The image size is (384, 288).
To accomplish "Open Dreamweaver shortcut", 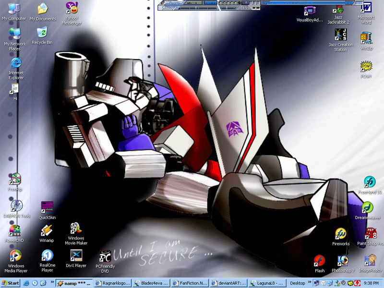I will pos(368,211).
